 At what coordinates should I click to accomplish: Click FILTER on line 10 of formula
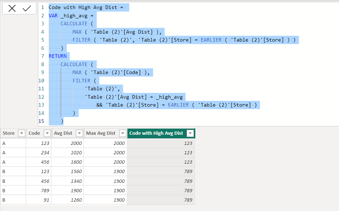pos(82,81)
